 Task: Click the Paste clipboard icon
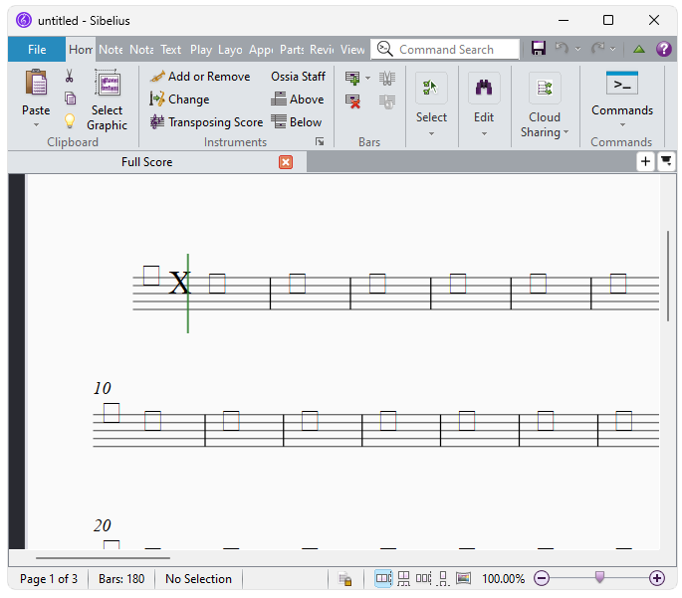click(x=36, y=84)
